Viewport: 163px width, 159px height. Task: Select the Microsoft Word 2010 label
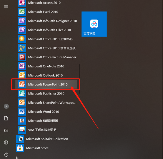pos(44,112)
